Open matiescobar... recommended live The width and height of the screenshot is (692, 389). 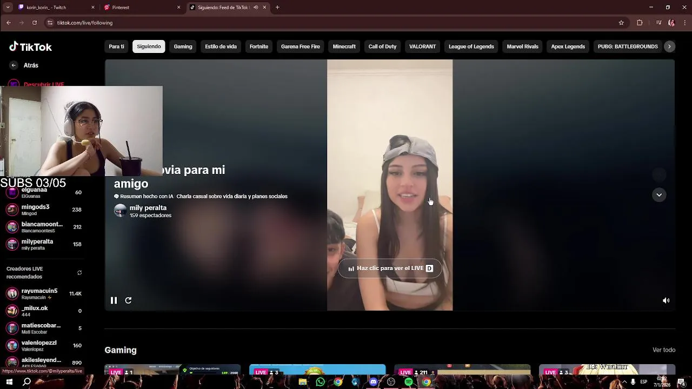[44, 328]
